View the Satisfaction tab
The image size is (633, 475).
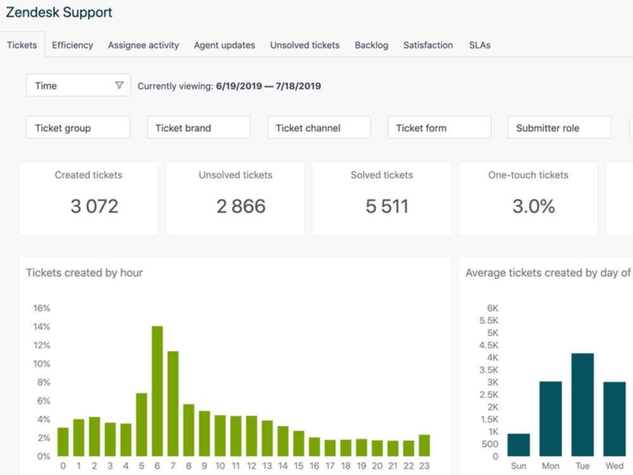click(428, 45)
